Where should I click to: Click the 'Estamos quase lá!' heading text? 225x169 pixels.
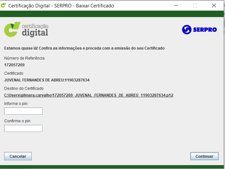[84, 48]
